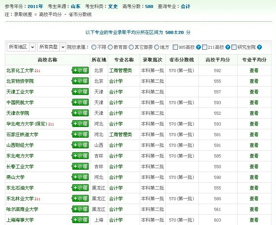The width and height of the screenshot is (276, 225).
Task: Open the 石家庄铁道大学 school link
Action: [22, 135]
